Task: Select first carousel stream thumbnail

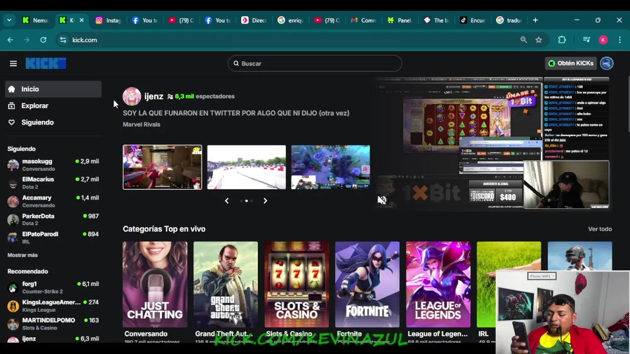Action: tap(162, 167)
